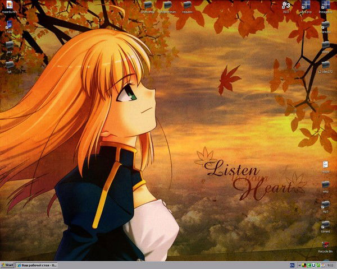Open the L2 cdec272 folder
The width and height of the screenshot is (337, 269).
tap(325, 64)
